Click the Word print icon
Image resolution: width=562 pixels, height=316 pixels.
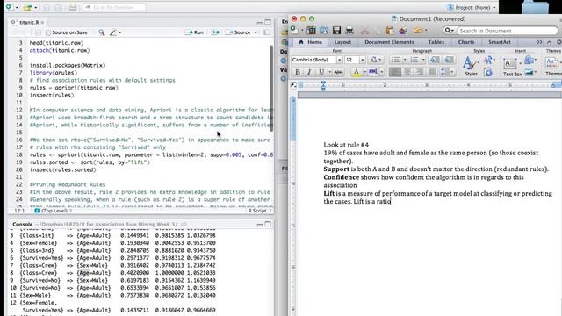pos(349,31)
